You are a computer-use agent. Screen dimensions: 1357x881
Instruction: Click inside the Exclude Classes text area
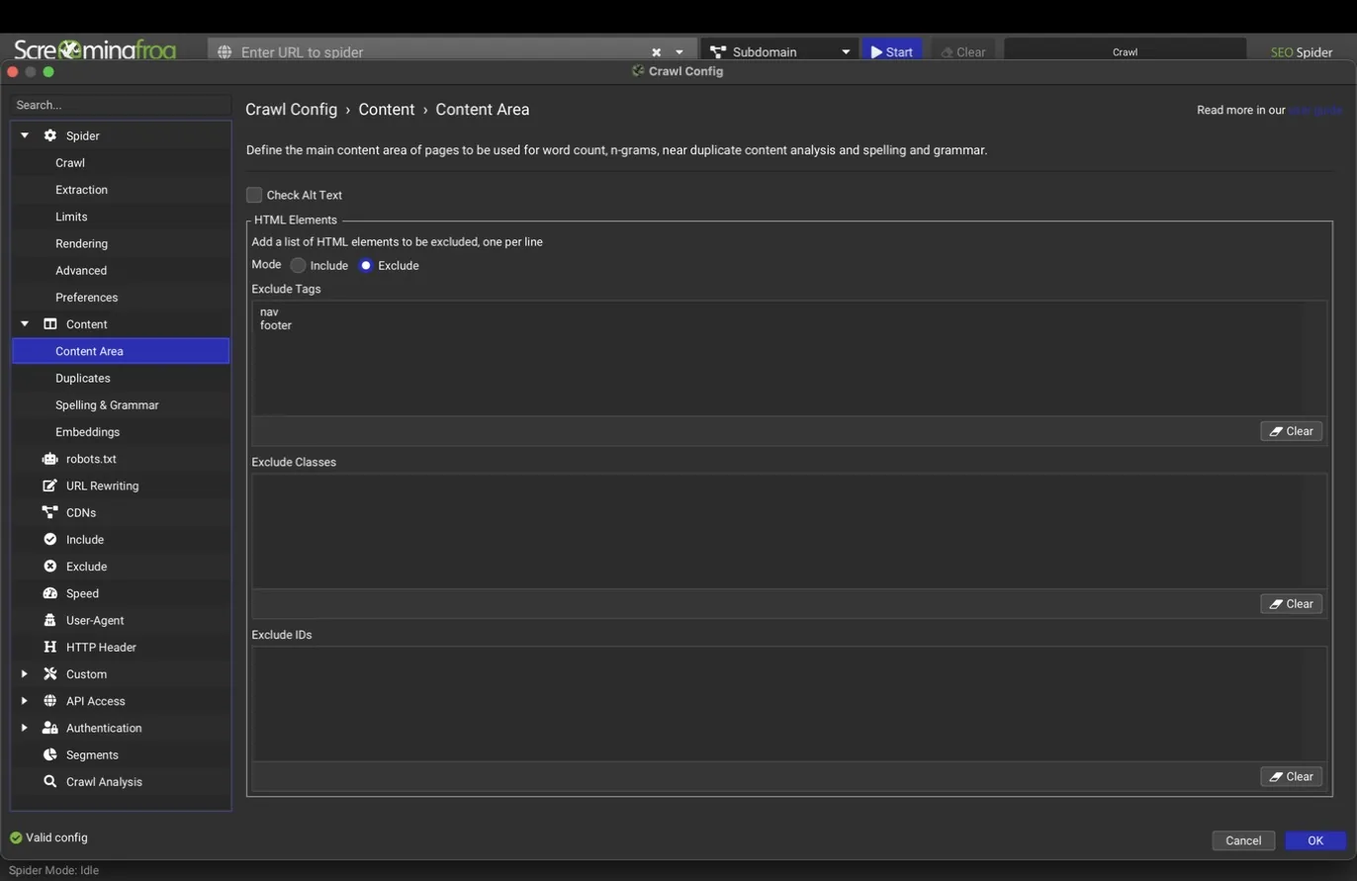point(789,531)
